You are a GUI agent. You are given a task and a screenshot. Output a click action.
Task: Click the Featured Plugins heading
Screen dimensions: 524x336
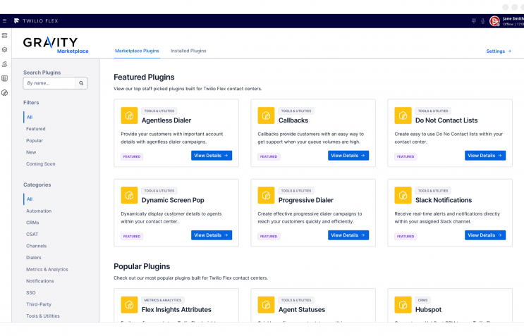coord(144,77)
